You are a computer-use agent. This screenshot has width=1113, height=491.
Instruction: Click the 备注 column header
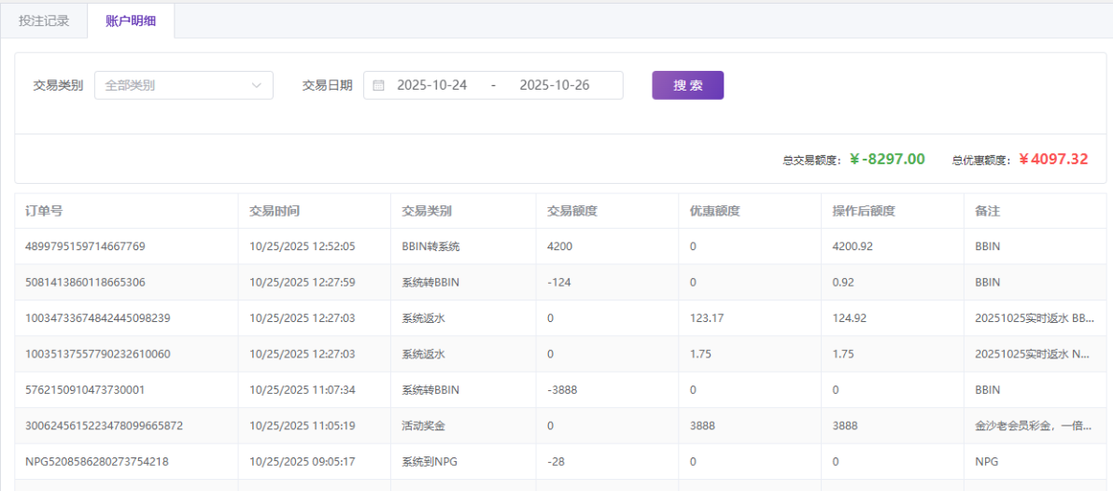pos(987,211)
